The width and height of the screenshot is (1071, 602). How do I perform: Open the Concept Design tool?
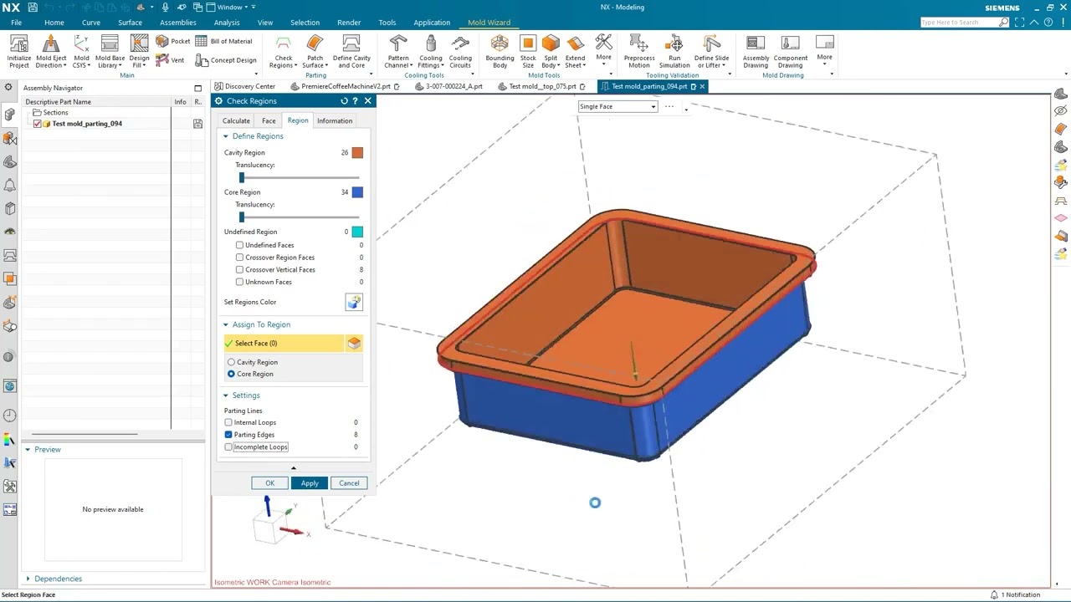click(x=226, y=60)
